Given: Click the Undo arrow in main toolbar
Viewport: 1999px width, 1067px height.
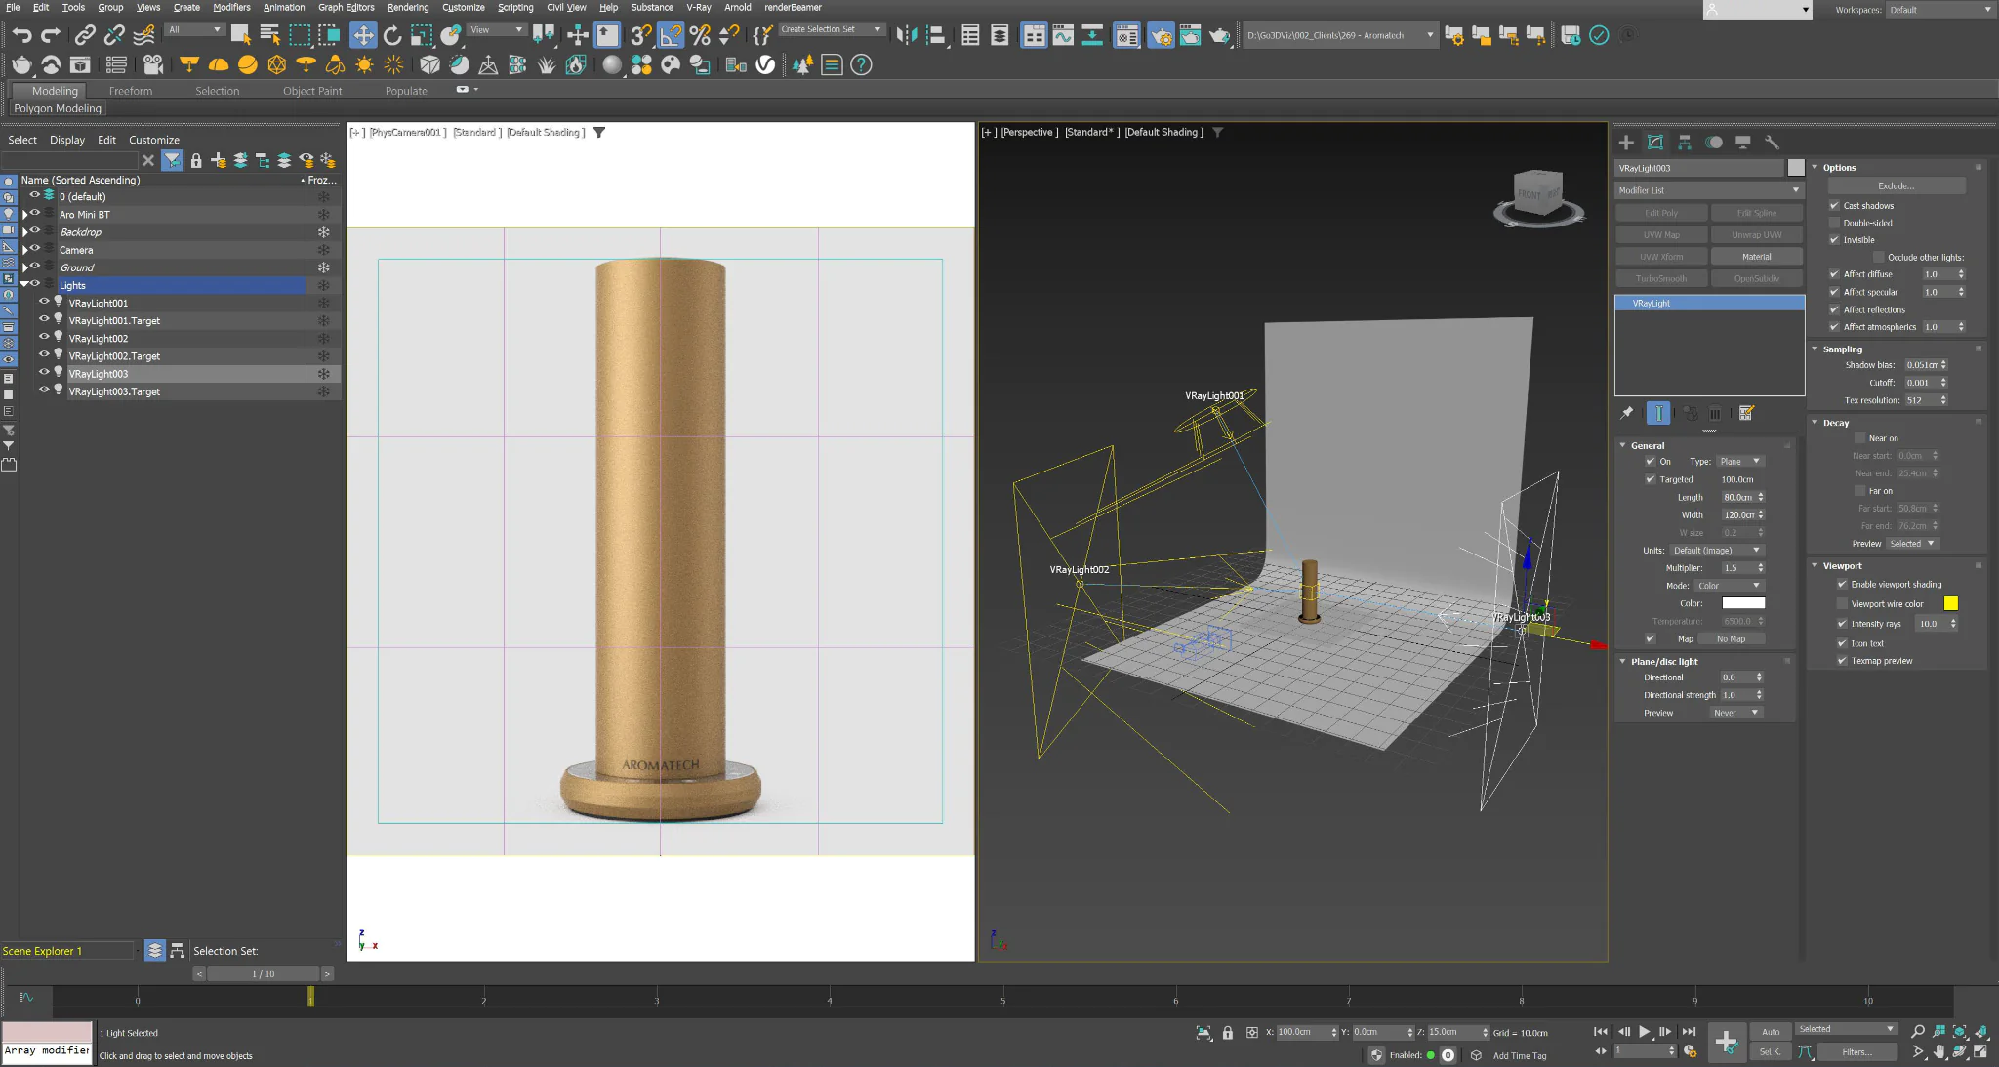Looking at the screenshot, I should click(x=21, y=36).
